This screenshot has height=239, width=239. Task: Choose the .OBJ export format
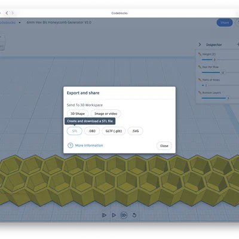(92, 131)
